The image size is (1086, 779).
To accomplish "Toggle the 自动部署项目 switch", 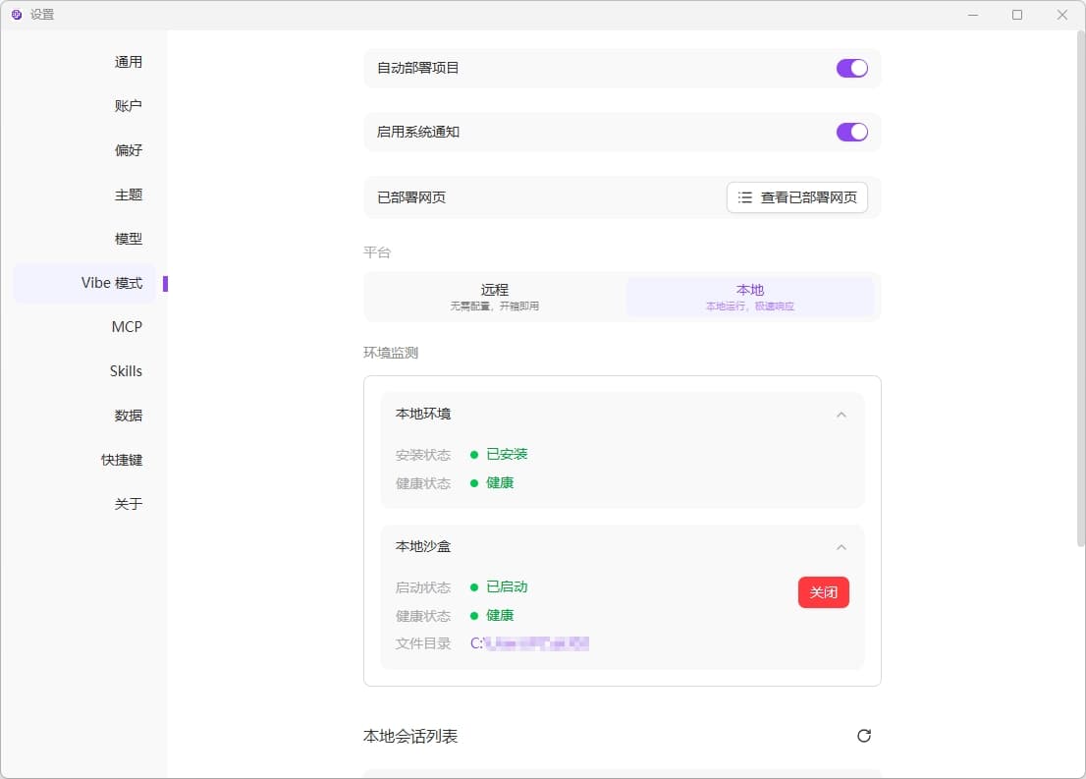I will (x=852, y=68).
